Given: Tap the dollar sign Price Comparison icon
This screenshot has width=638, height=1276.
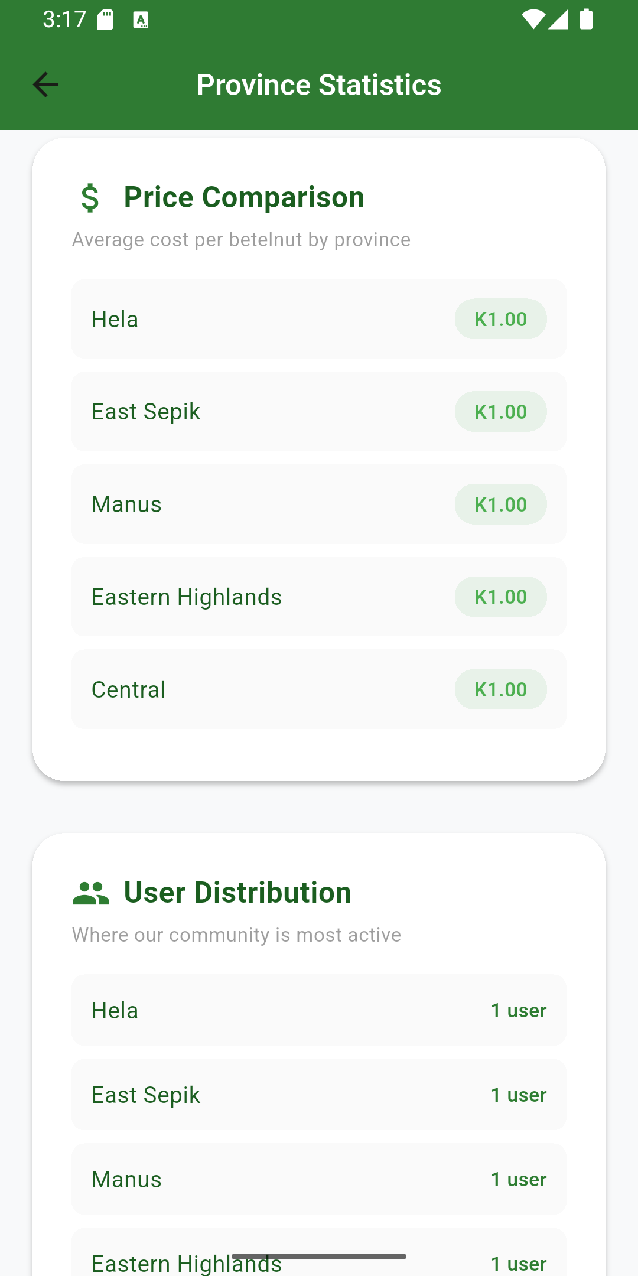Looking at the screenshot, I should pyautogui.click(x=90, y=198).
